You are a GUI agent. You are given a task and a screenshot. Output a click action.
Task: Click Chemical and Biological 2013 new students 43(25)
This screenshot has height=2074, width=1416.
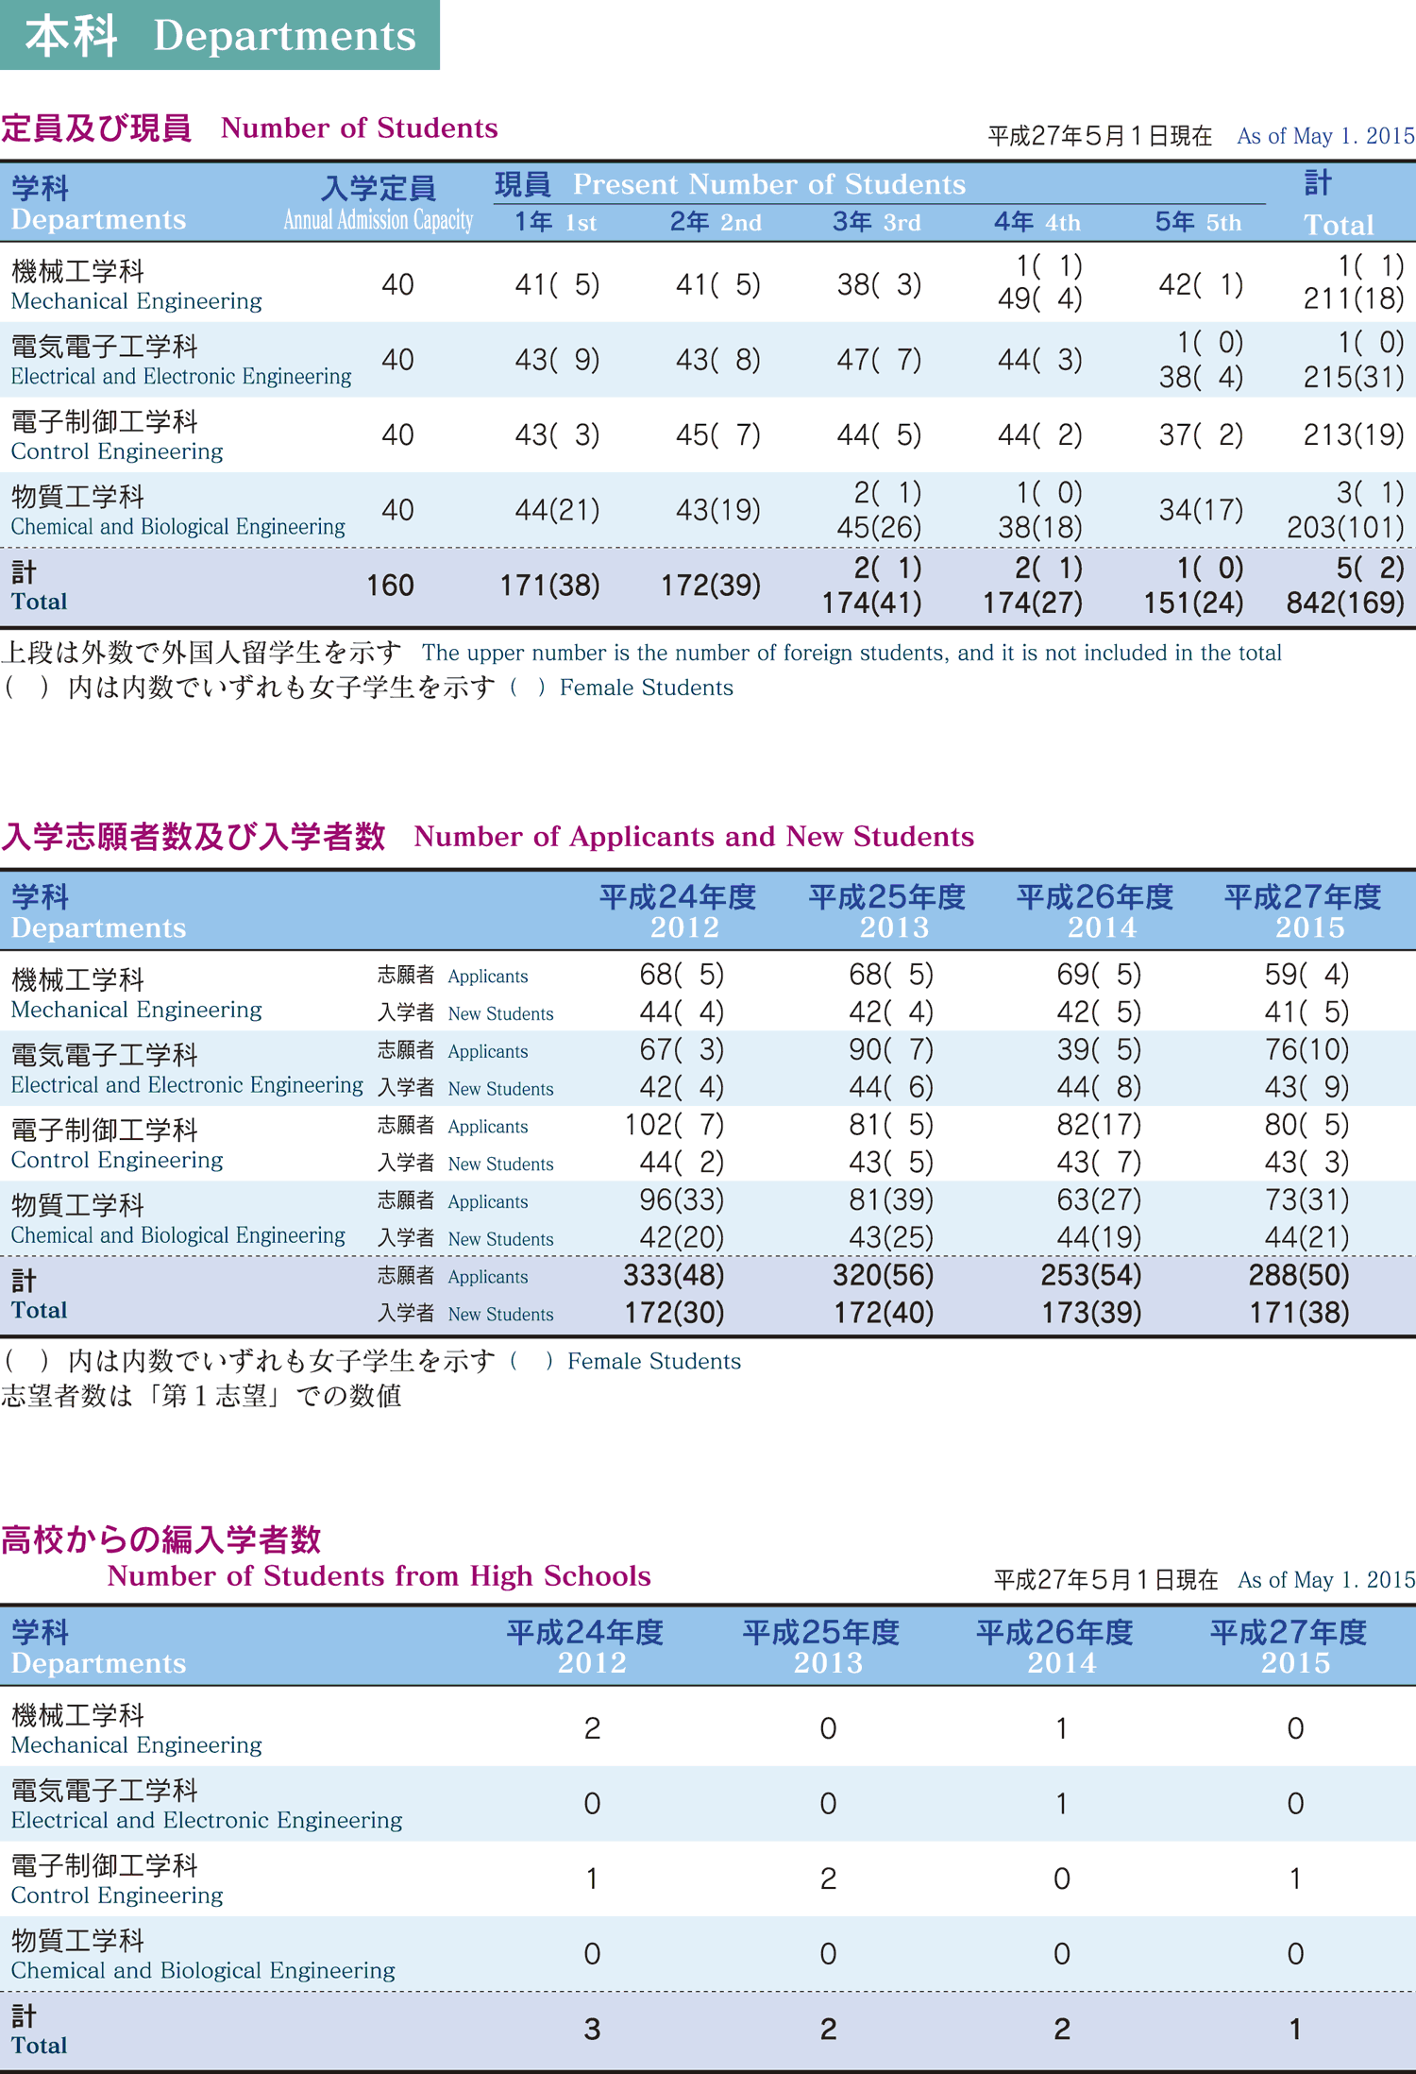891,1236
